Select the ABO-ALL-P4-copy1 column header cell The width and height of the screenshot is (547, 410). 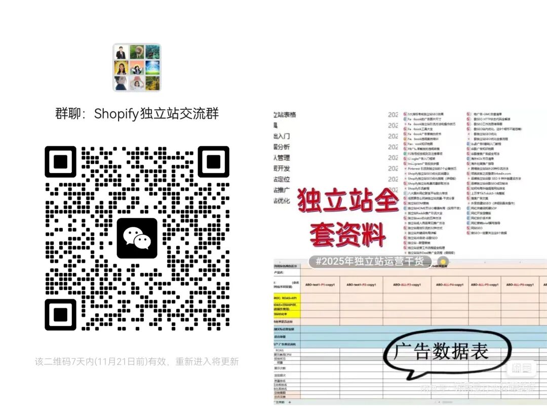click(x=449, y=284)
